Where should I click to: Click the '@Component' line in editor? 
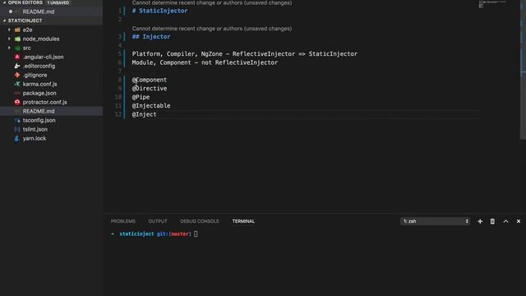150,80
